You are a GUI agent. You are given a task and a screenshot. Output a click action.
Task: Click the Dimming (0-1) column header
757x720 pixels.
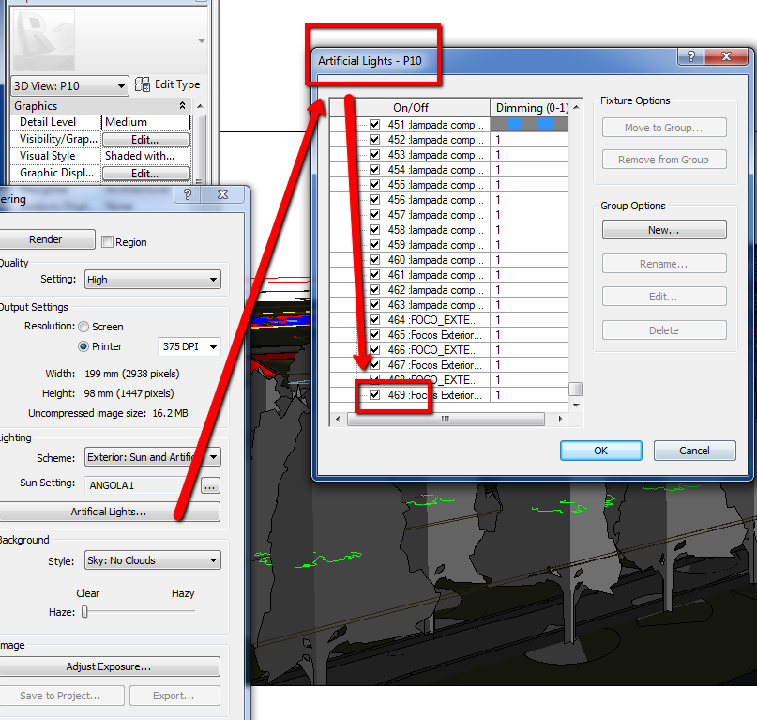pos(530,107)
